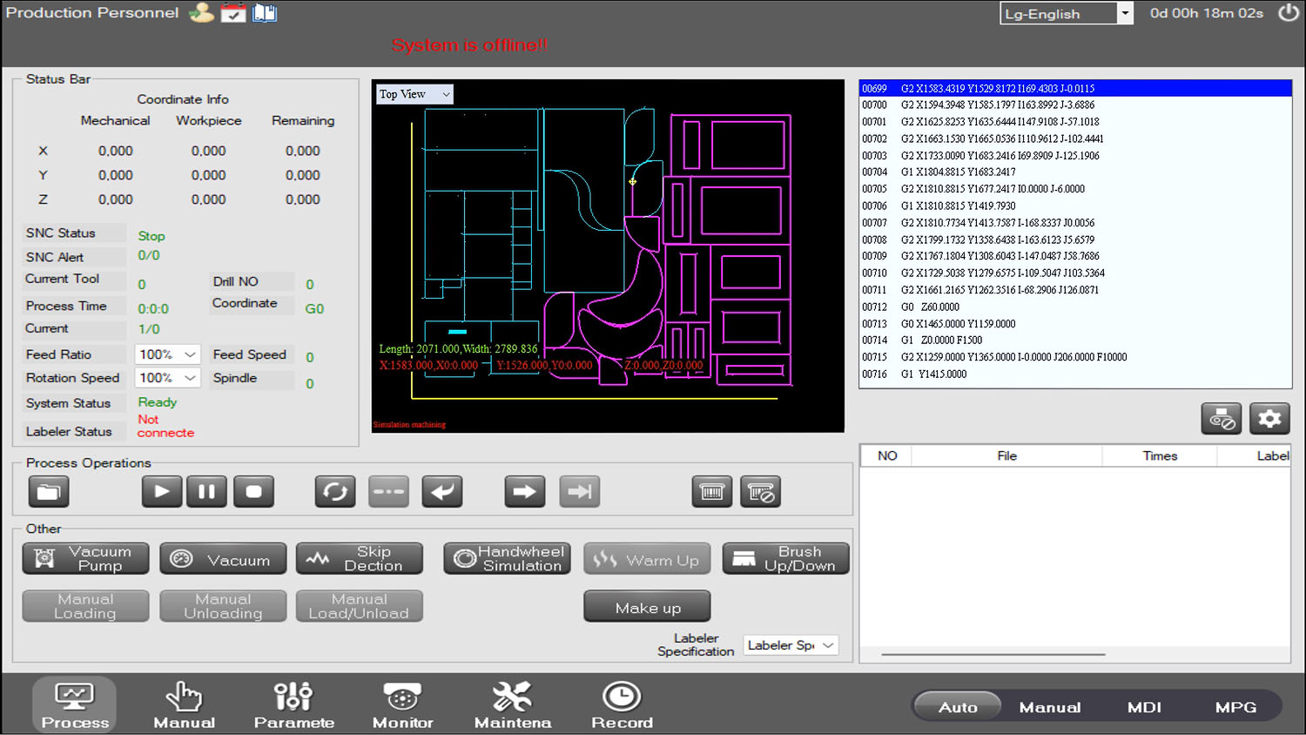
Task: Open the Top View dropdown
Action: pos(414,94)
